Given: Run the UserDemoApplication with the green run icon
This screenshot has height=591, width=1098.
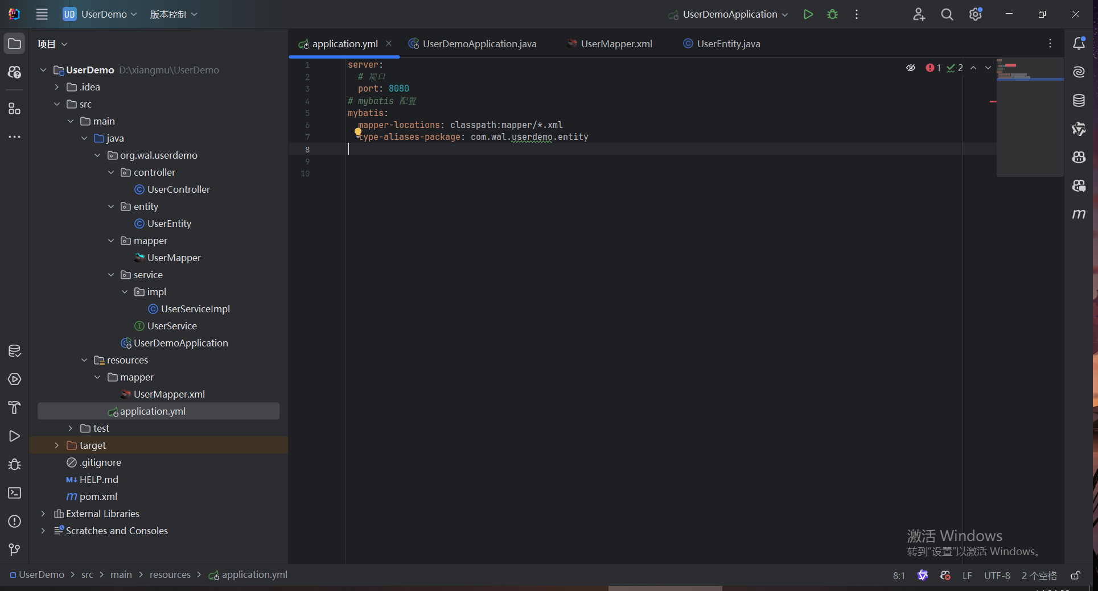Looking at the screenshot, I should click(808, 14).
